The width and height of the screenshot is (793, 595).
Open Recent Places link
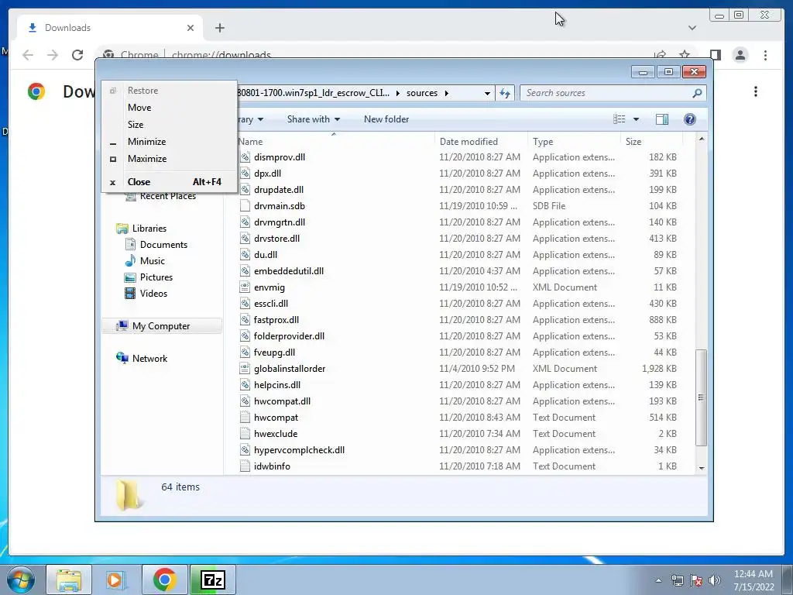point(168,196)
